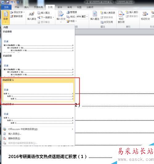Open the dropdown arrow under 目录 button
The image size is (154, 164).
6,22
